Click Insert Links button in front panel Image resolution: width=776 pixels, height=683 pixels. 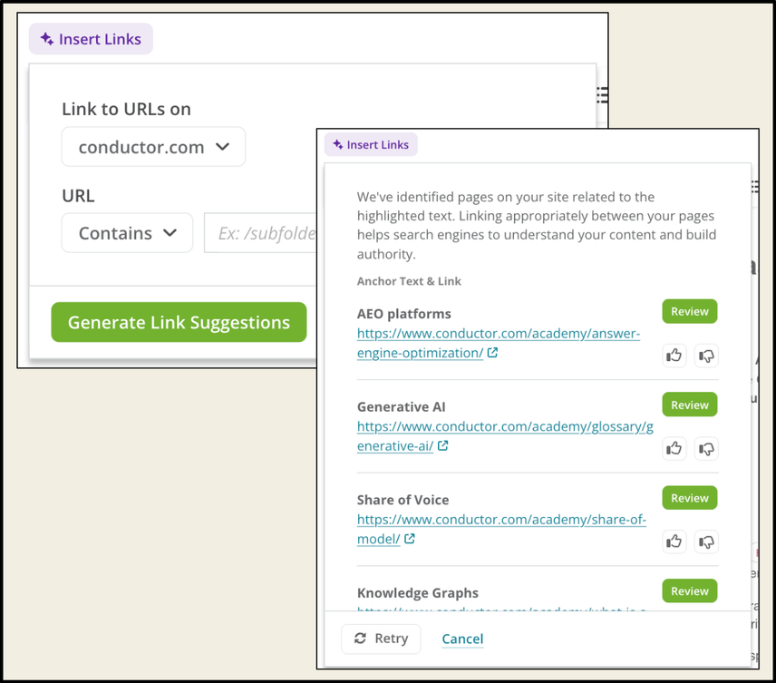point(371,144)
